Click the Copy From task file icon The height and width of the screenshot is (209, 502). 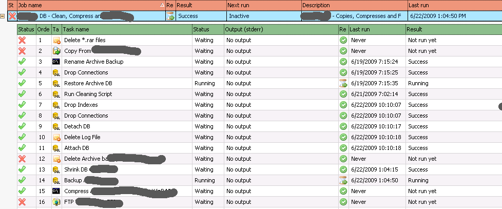click(56, 51)
